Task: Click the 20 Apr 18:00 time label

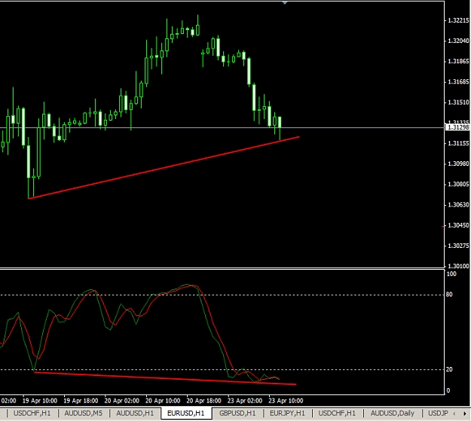Action: tap(203, 401)
